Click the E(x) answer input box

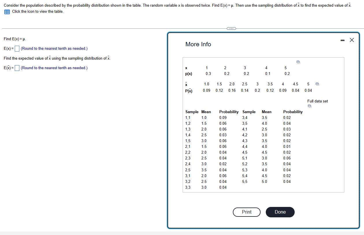17,48
